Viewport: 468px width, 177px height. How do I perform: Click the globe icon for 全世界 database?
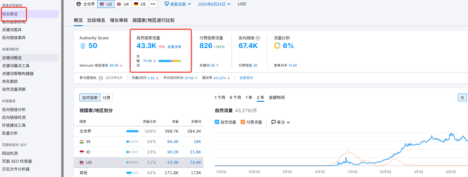click(x=79, y=4)
